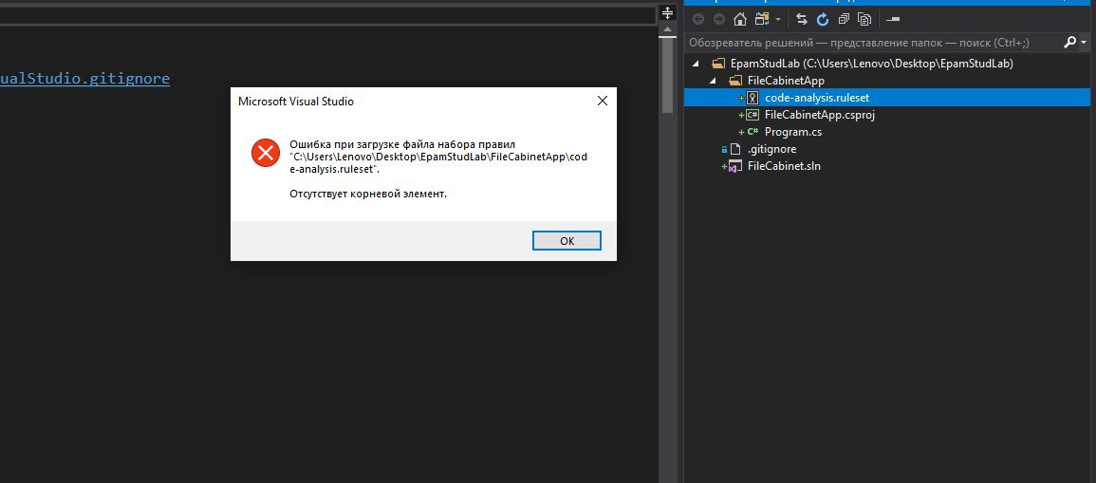
Task: Click the folder icon of FileCabinetApp
Action: pyautogui.click(x=734, y=81)
